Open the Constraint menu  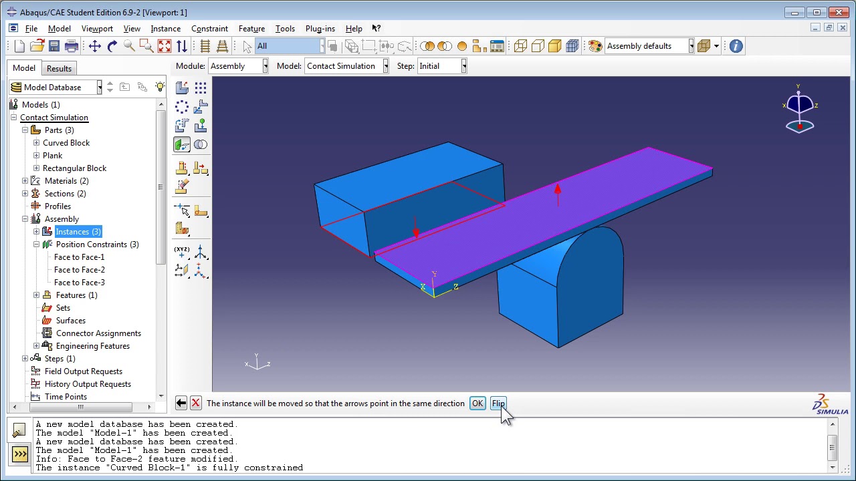click(209, 29)
